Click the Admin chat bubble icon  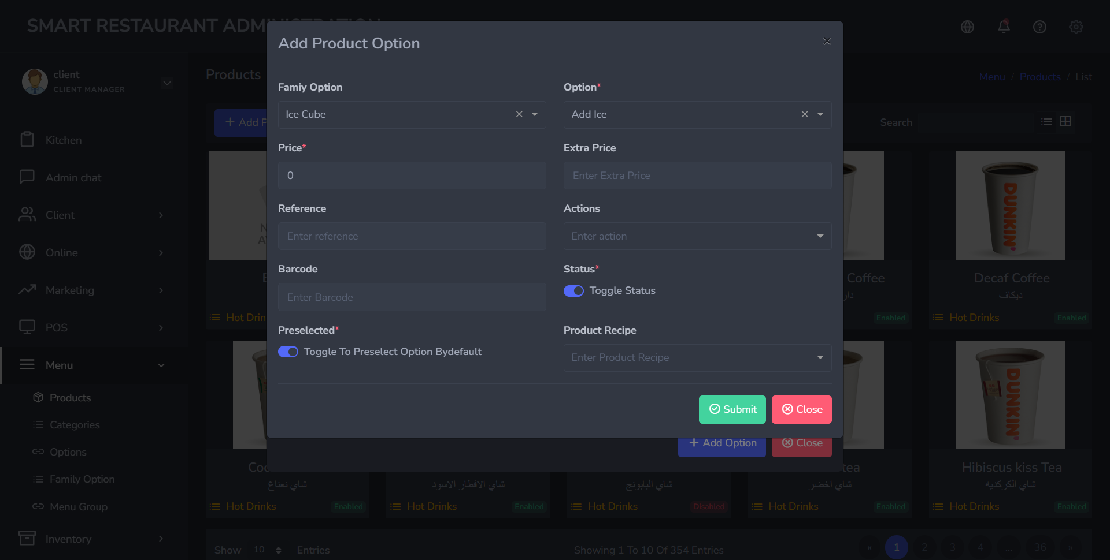(27, 177)
